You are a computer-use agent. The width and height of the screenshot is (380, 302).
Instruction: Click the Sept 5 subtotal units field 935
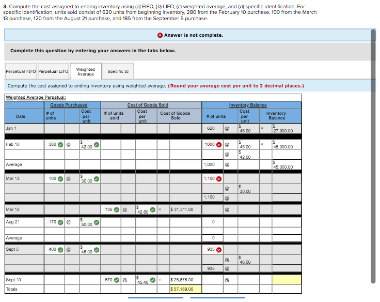(213, 268)
